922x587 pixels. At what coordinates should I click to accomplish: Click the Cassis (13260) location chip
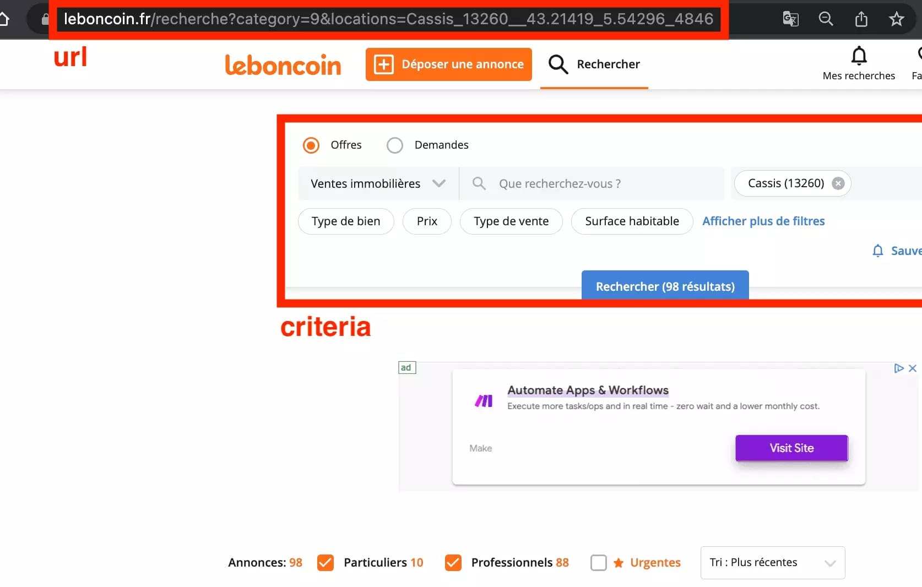tap(792, 183)
